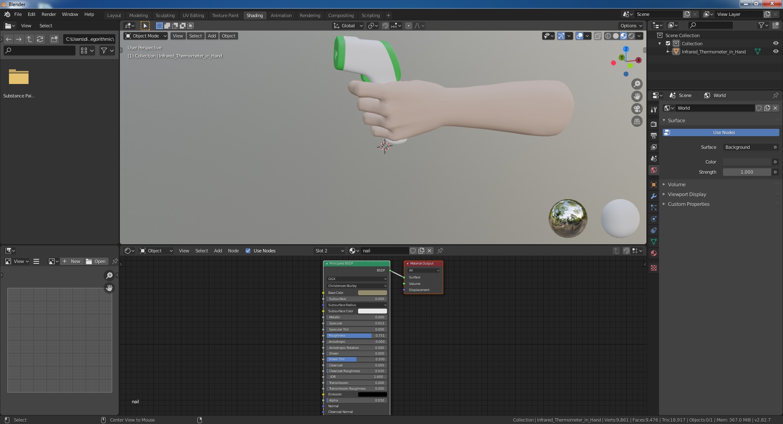Select the solid viewport shading mode

[616, 36]
